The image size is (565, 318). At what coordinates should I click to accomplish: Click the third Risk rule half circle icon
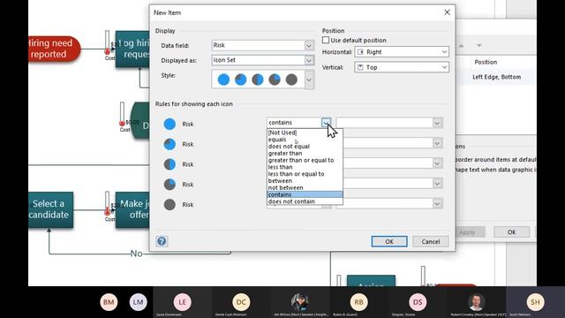[x=169, y=164]
